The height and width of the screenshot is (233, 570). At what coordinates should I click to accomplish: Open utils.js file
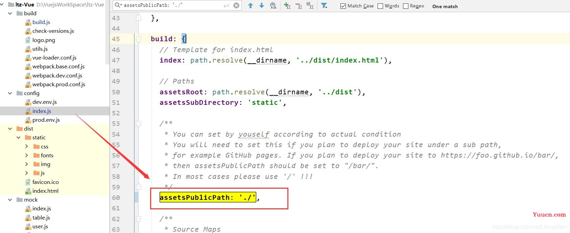tap(40, 49)
